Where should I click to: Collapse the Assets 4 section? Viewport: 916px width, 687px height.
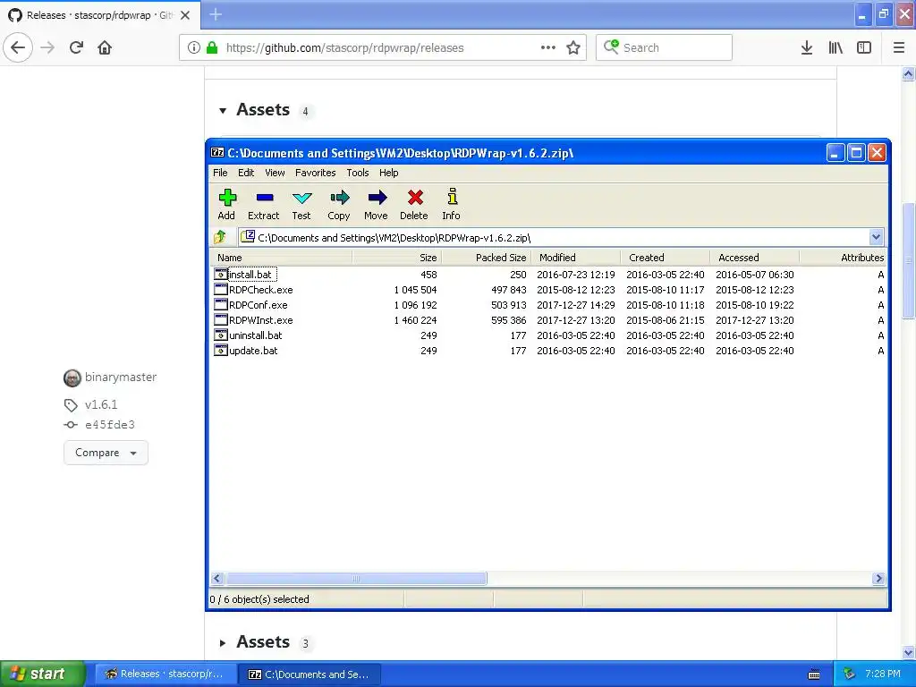coord(223,110)
